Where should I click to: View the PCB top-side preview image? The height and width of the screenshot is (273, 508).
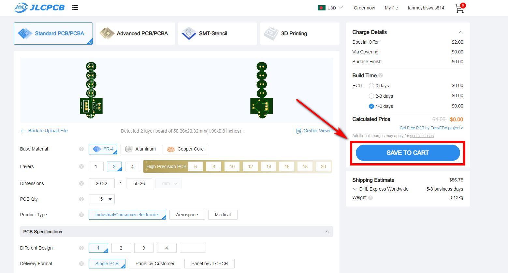point(91,90)
